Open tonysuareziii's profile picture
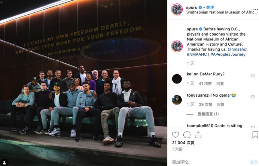 point(177,100)
